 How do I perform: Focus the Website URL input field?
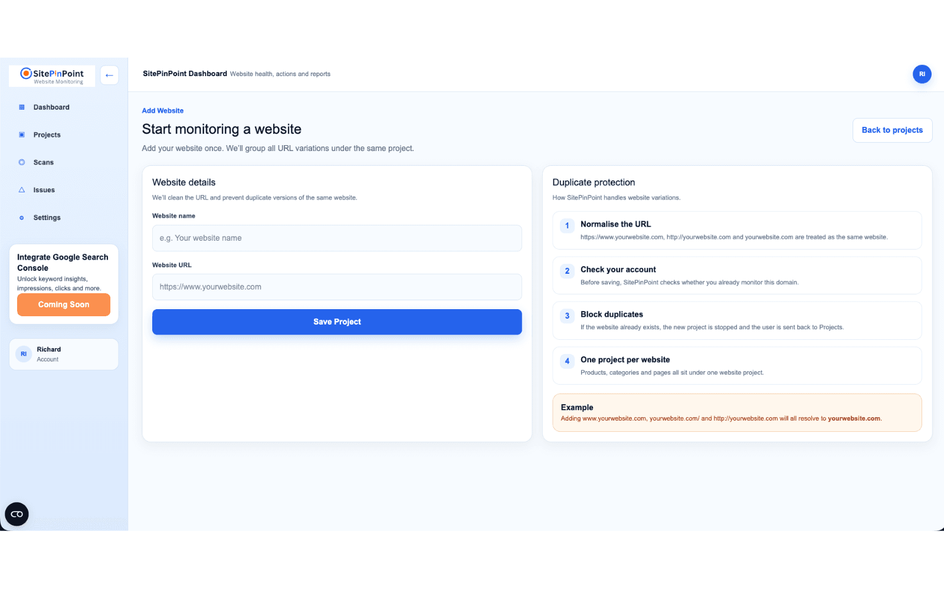tap(337, 287)
